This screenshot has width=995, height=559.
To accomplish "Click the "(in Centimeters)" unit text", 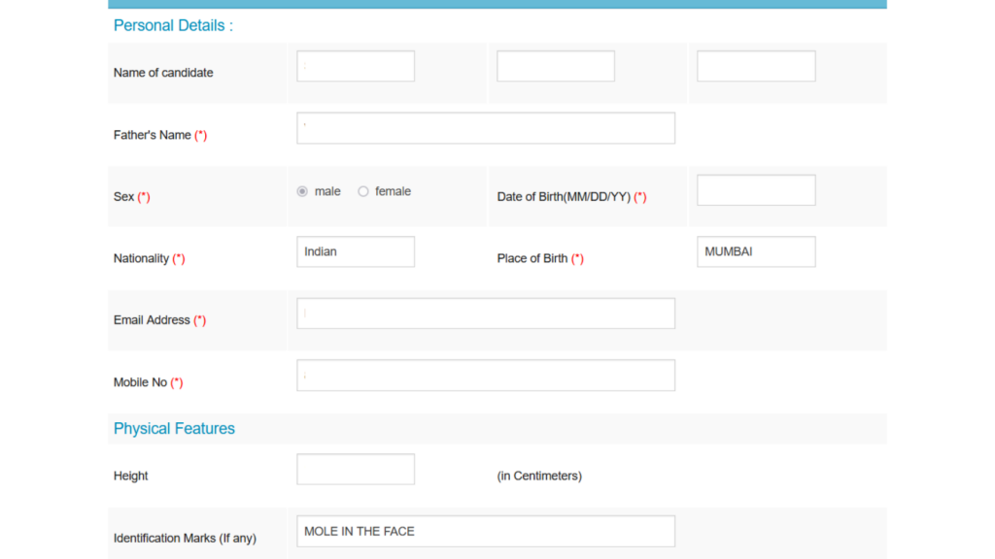I will coord(539,477).
